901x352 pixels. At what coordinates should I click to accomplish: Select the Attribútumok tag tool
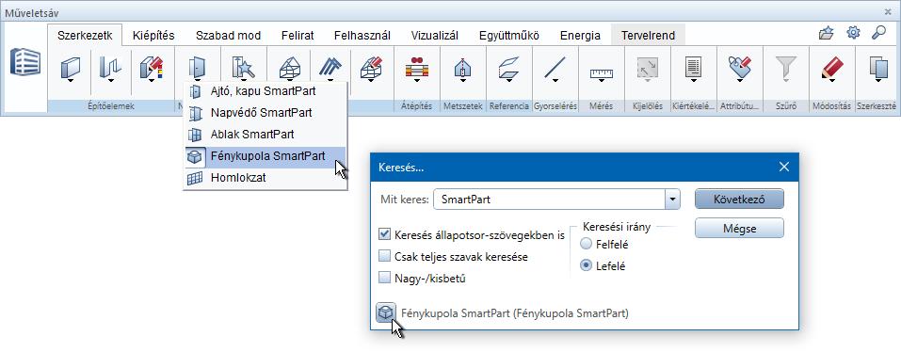[739, 69]
